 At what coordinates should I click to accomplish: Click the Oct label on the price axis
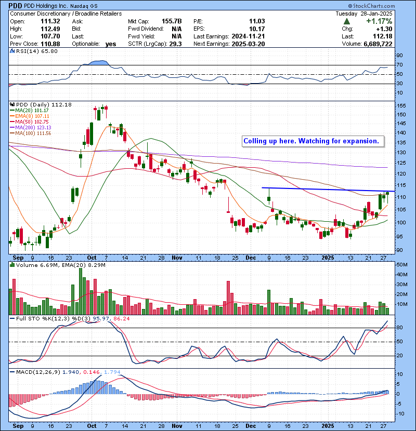coord(92,258)
